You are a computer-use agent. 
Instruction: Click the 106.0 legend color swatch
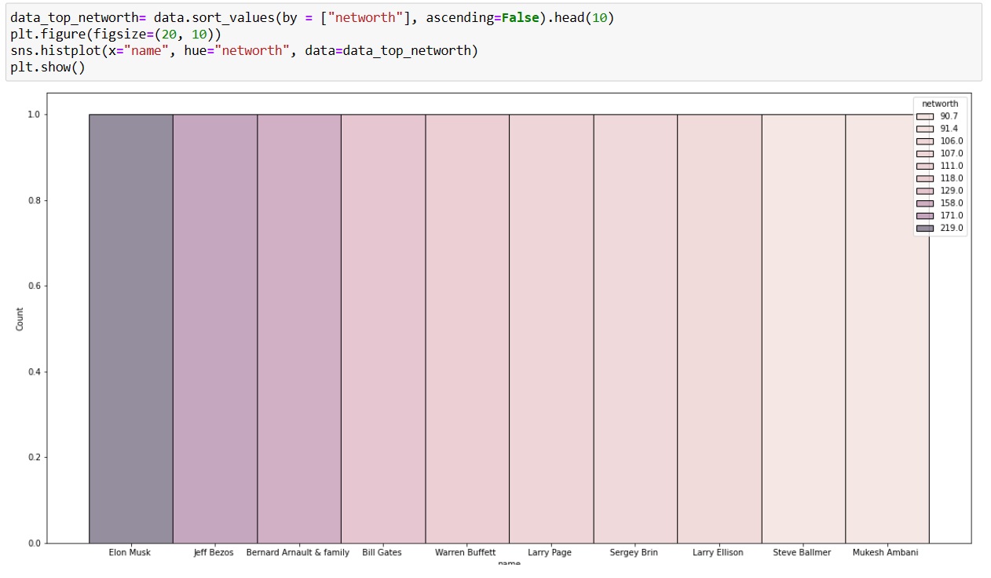tap(925, 141)
